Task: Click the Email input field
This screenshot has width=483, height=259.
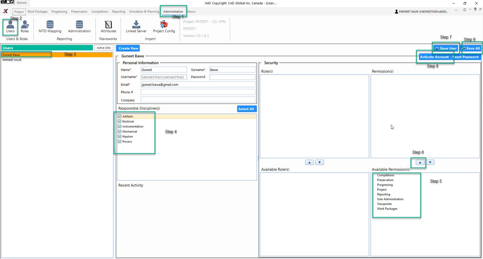Action: pyautogui.click(x=198, y=85)
